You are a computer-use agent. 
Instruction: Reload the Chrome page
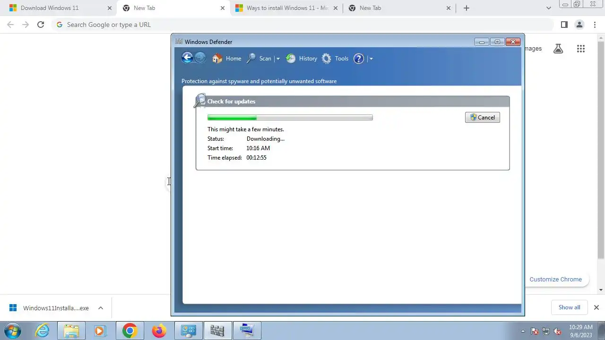point(41,25)
